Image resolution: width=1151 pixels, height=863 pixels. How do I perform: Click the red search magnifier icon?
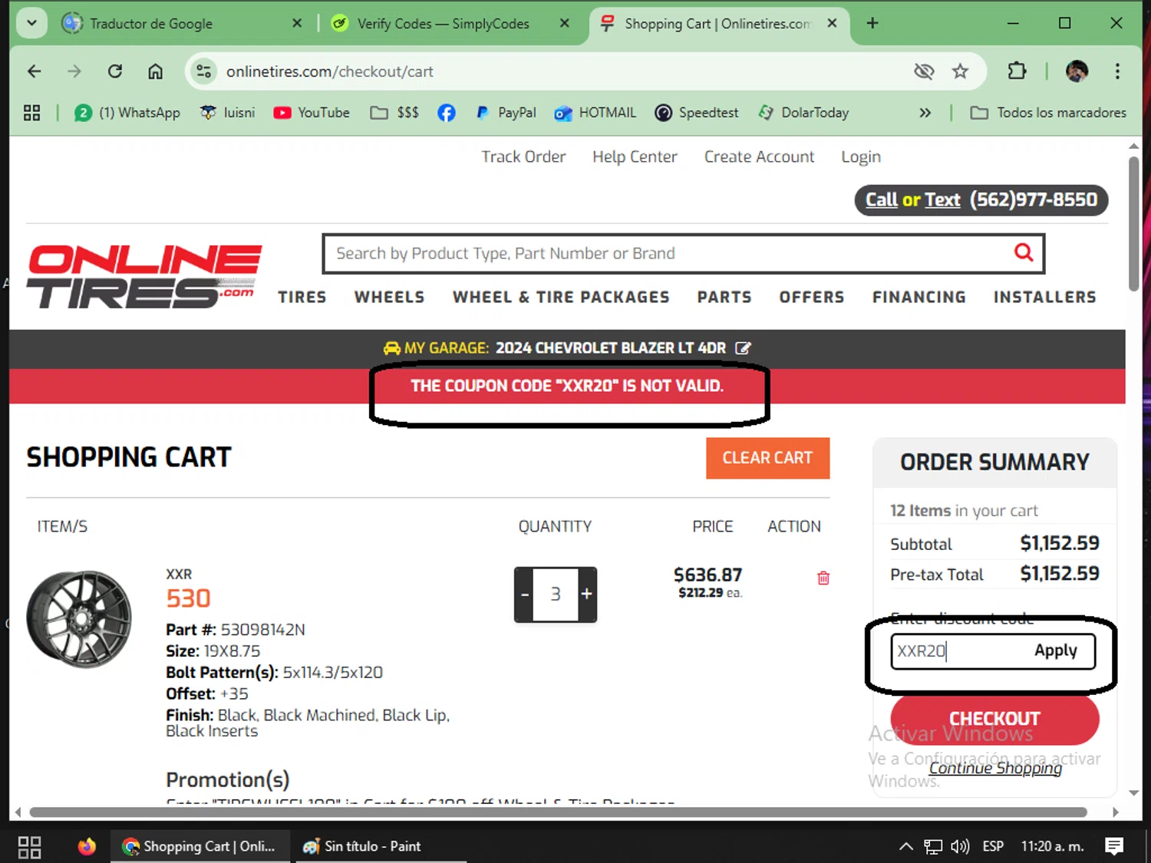1024,252
